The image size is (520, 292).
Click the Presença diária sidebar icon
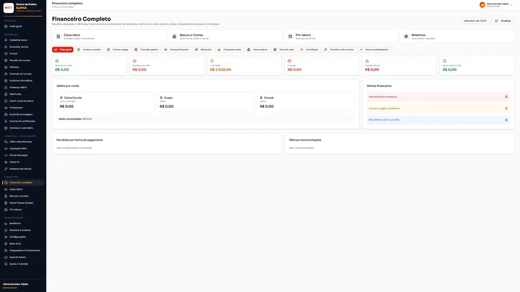coord(5,88)
